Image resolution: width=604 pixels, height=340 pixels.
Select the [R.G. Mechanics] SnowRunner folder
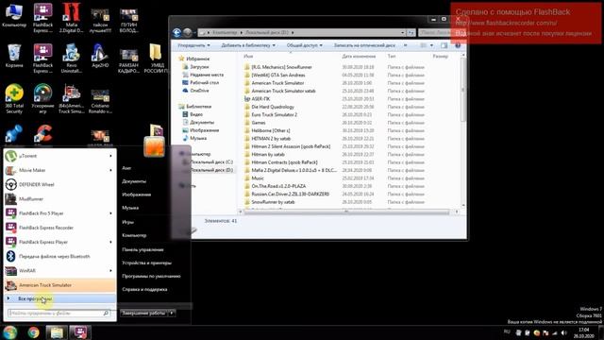pos(281,67)
